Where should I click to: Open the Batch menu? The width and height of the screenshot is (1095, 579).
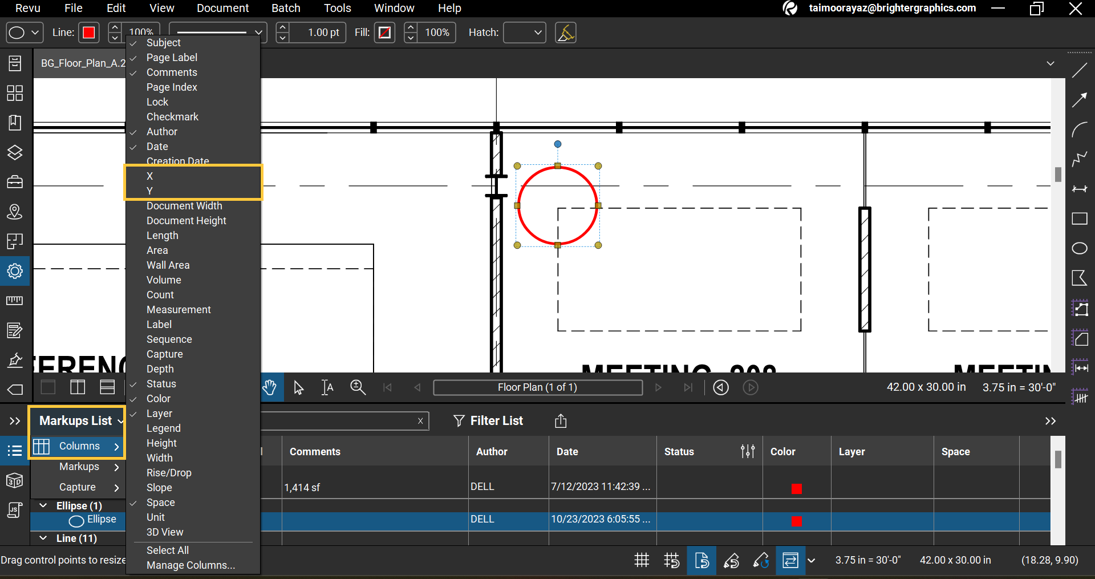click(x=285, y=8)
